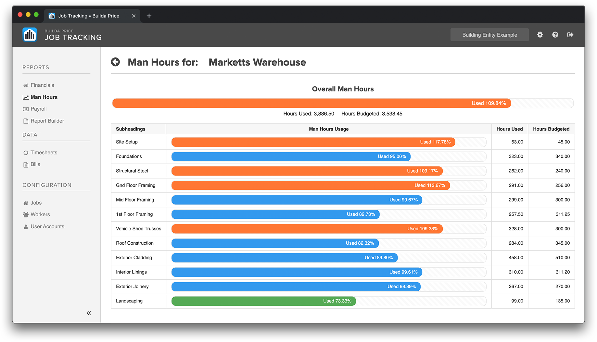Click the Financials home icon in sidebar
Viewport: 597px width, 342px height.
click(26, 85)
